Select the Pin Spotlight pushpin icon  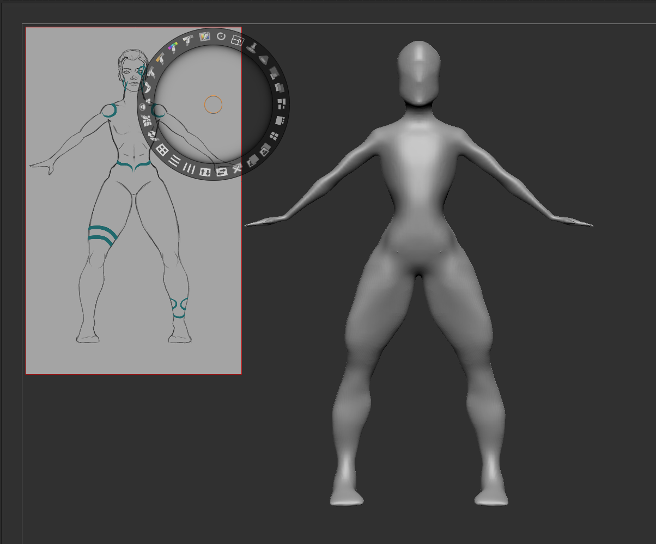(x=252, y=47)
